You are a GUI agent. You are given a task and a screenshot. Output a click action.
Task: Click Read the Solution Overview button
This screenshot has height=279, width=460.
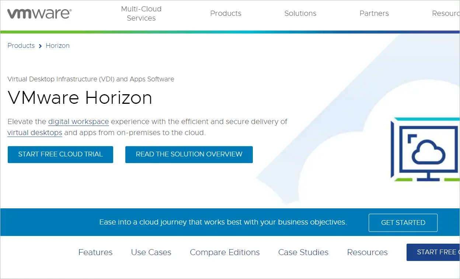(189, 155)
